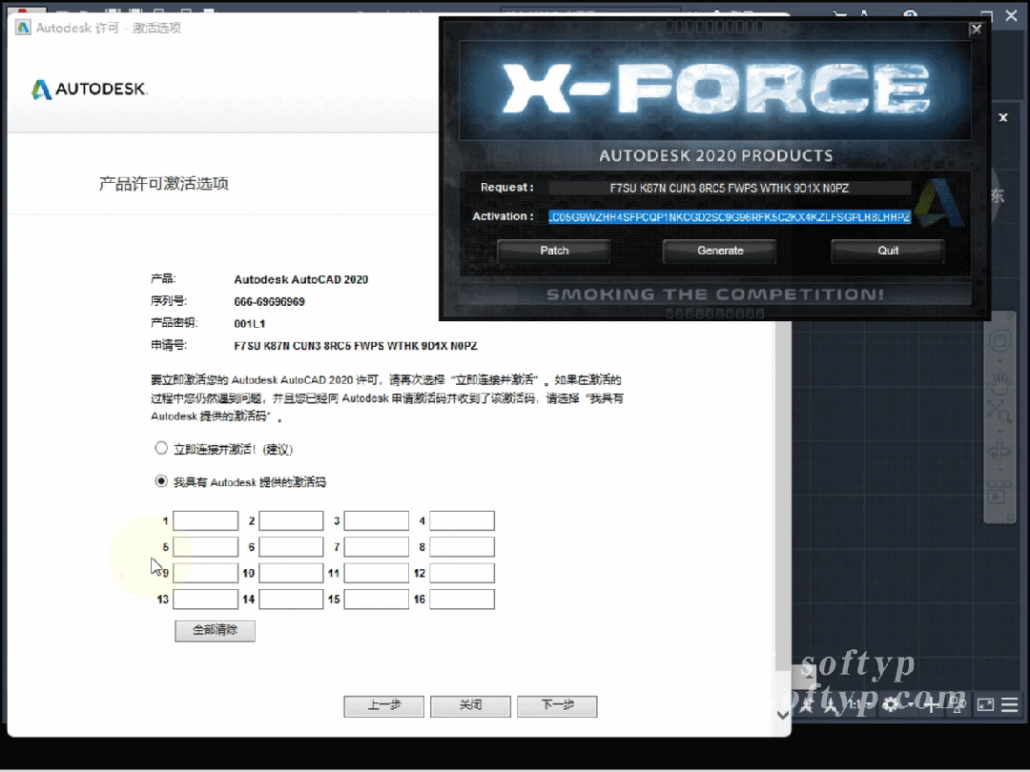
Task: Select the 立即连接并激活 radio option
Action: click(161, 448)
